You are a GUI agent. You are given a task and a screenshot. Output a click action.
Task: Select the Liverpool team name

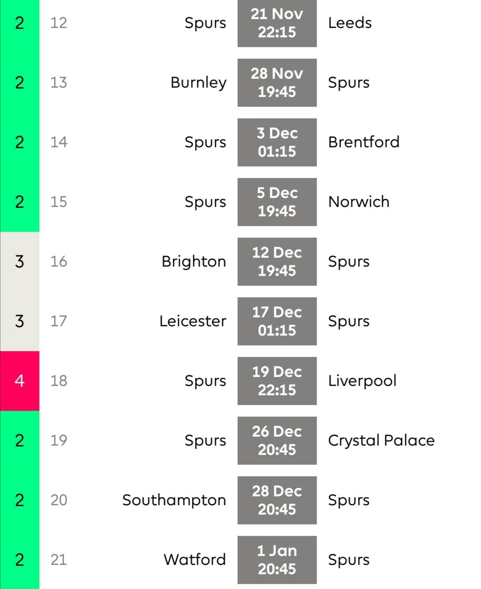(x=362, y=381)
